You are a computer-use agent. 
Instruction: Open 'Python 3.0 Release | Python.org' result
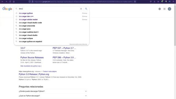pyautogui.click(x=34, y=74)
